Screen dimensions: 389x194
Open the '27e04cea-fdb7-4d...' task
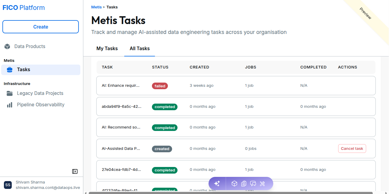(122, 170)
